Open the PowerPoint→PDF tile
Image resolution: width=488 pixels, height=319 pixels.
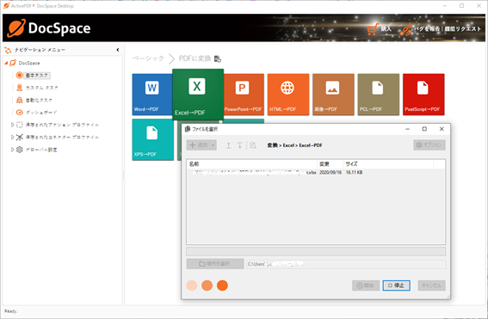tap(244, 95)
